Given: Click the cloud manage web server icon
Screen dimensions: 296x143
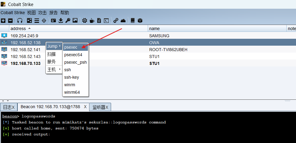Looking at the screenshot, I should 123,21.
